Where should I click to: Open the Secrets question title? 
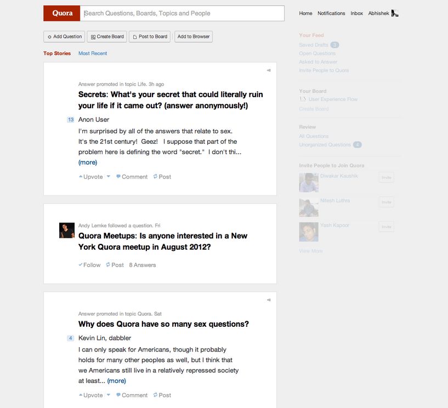click(x=171, y=100)
